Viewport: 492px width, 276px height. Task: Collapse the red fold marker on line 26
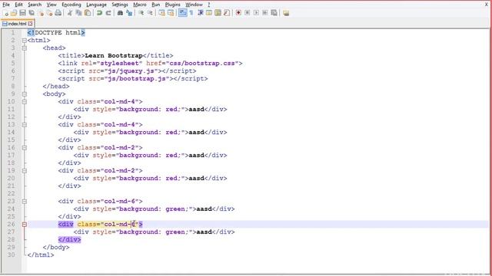coord(25,225)
